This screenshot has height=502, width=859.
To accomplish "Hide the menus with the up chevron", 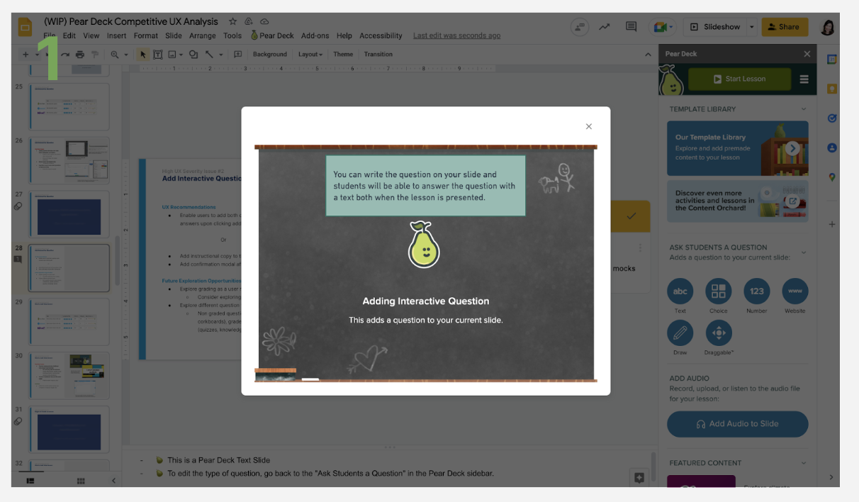I will pyautogui.click(x=647, y=55).
